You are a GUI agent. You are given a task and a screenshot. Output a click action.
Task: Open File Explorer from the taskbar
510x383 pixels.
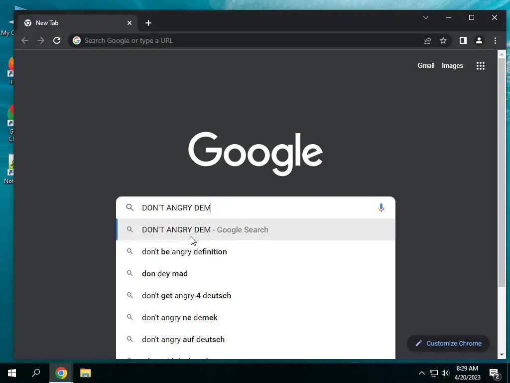pyautogui.click(x=86, y=373)
